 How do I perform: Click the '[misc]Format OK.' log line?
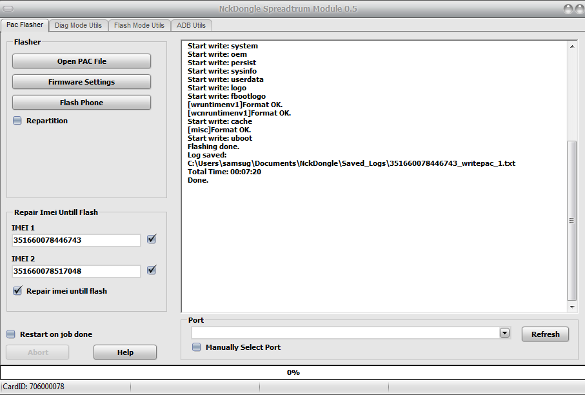(219, 130)
